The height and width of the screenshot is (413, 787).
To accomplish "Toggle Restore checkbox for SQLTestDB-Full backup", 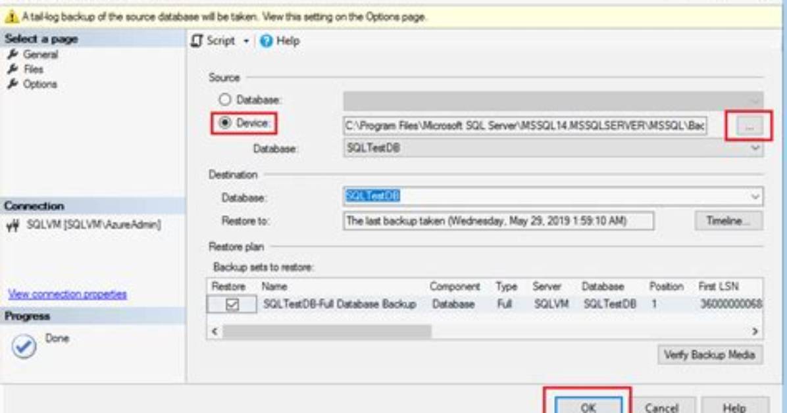I will click(232, 304).
